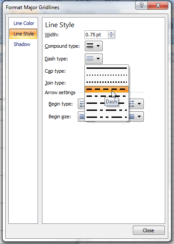The height and width of the screenshot is (244, 174).
Task: Select the long dash dot style
Action: point(107,110)
